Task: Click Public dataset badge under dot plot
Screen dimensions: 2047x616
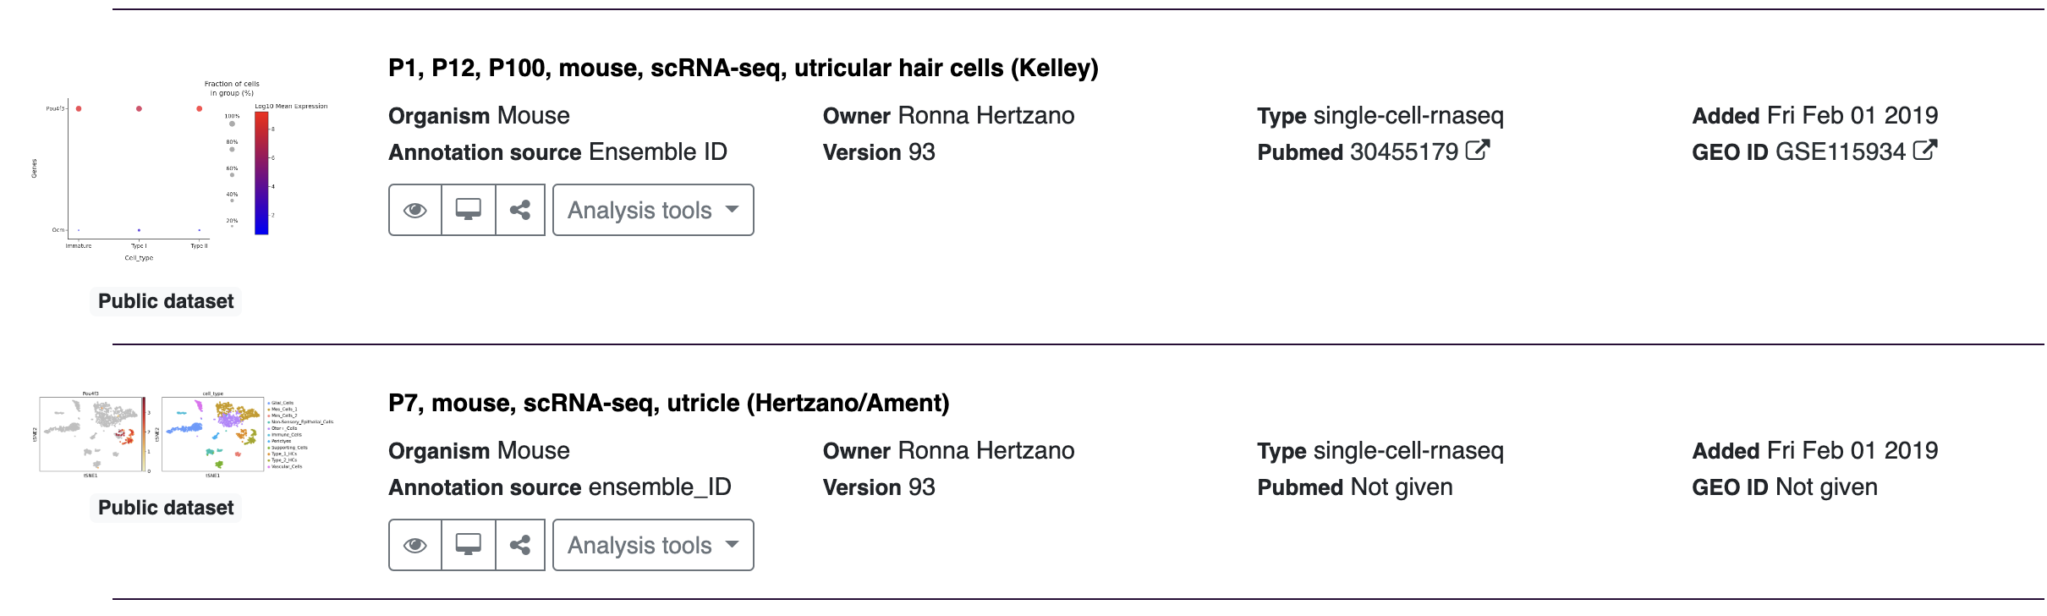Action: click(166, 301)
